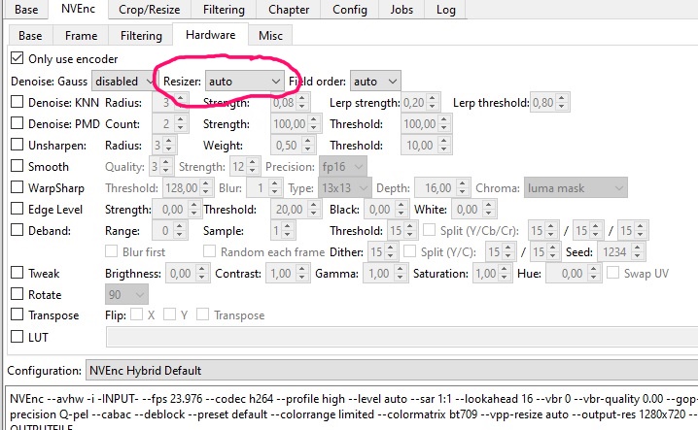
Task: Enable the Denoise: KNN checkbox
Action: point(17,103)
